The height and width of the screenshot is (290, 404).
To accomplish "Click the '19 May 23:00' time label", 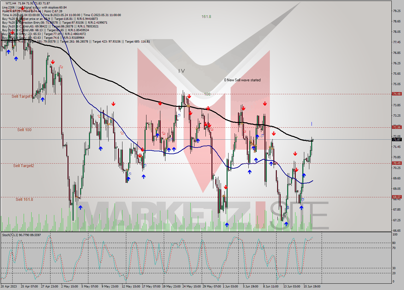I will (171, 286).
